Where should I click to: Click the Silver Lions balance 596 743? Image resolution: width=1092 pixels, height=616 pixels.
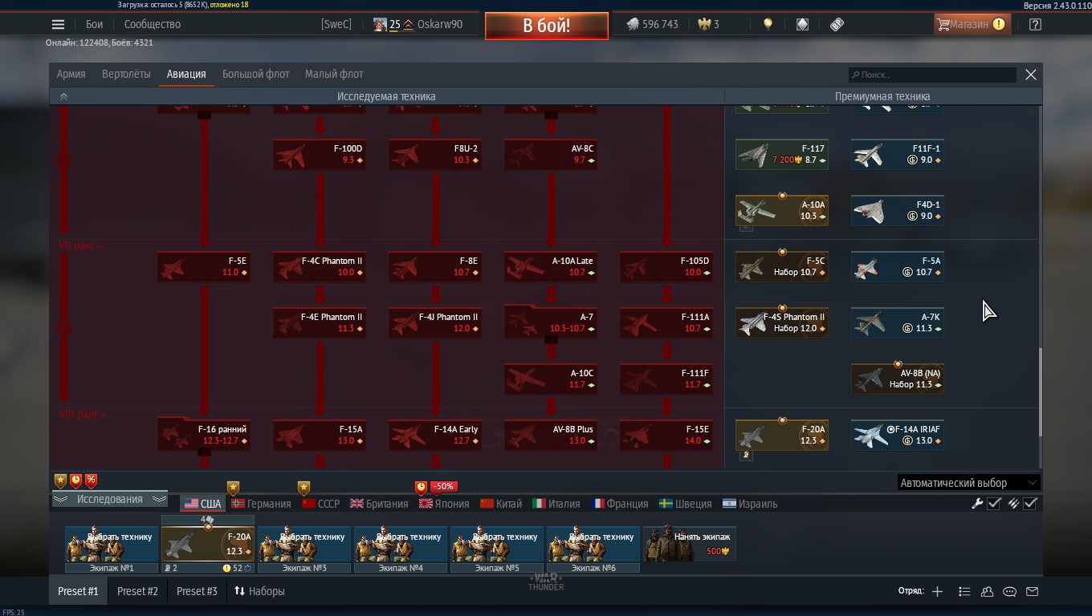pos(651,24)
